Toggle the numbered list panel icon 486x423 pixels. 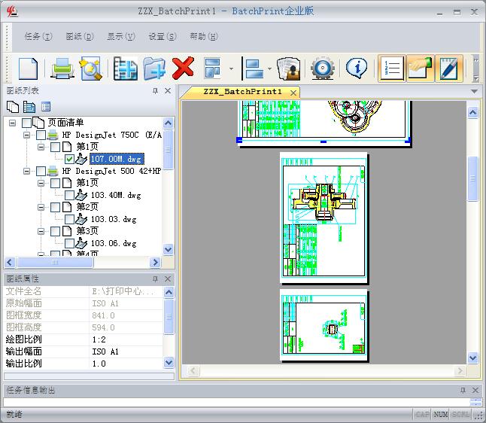[x=392, y=68]
